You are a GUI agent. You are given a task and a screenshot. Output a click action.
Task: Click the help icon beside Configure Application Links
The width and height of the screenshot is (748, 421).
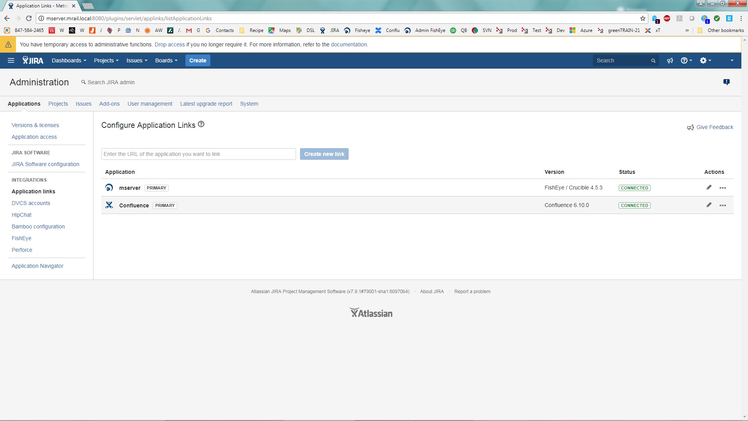(x=201, y=124)
